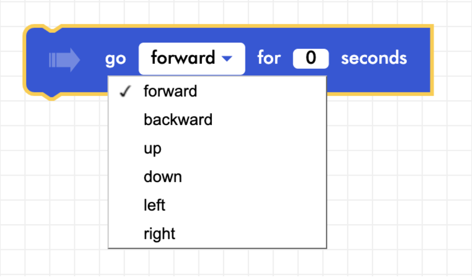Click the arrow icon on the block

pos(64,59)
